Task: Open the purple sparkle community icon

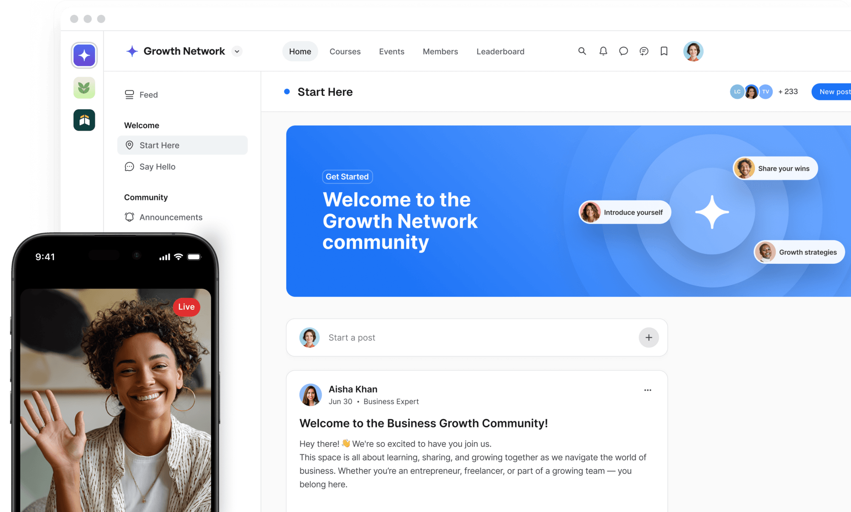Action: point(84,55)
